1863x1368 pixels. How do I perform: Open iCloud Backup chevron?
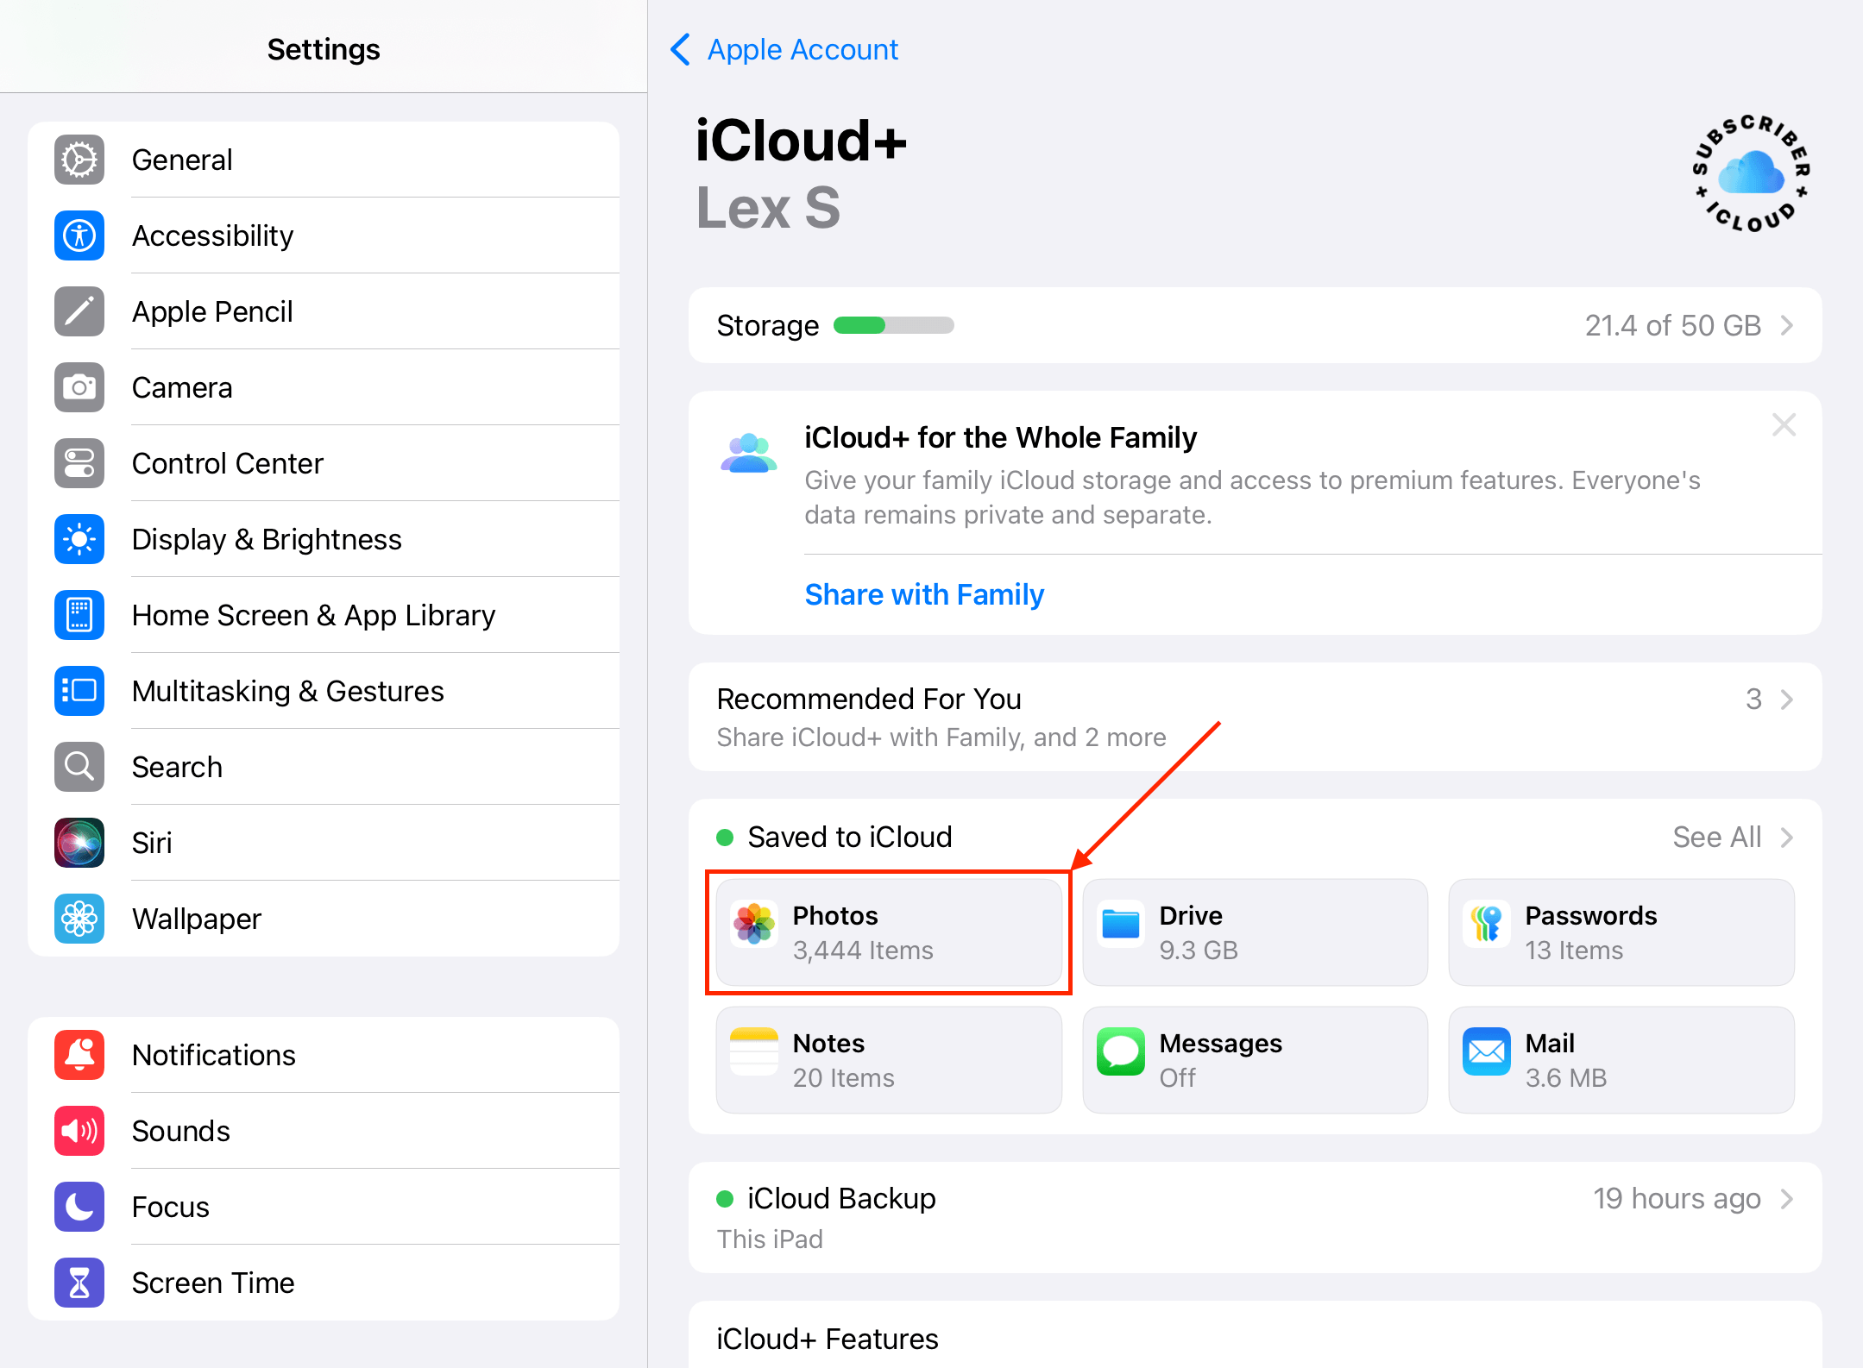(1787, 1198)
